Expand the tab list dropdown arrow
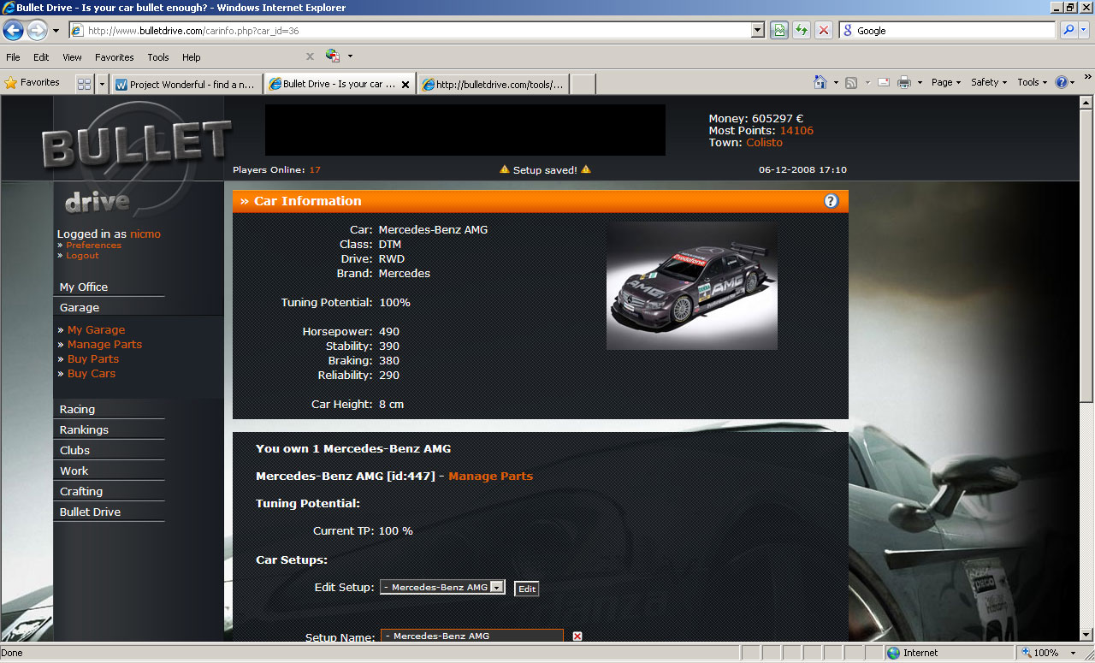This screenshot has width=1095, height=663. 102,84
